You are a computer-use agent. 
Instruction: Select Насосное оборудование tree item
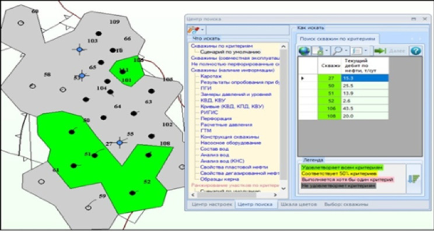click(231, 143)
